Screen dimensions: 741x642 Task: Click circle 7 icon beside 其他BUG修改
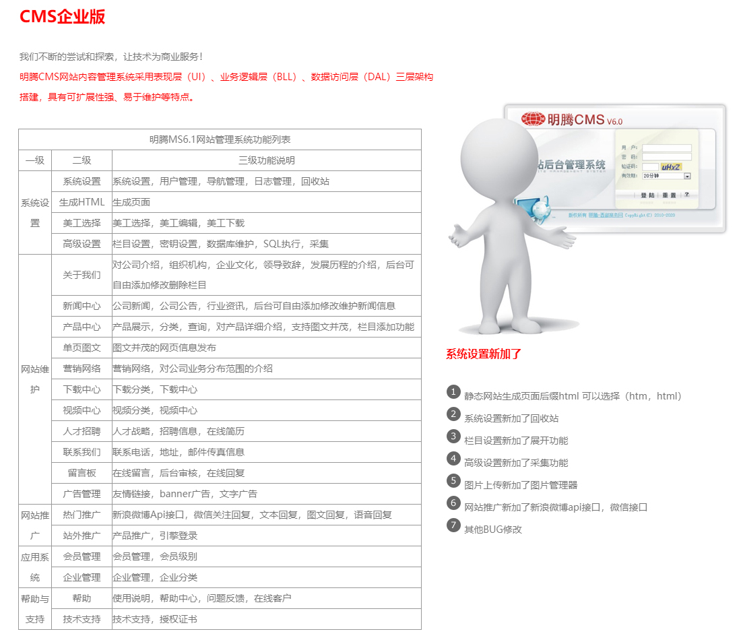(x=453, y=525)
